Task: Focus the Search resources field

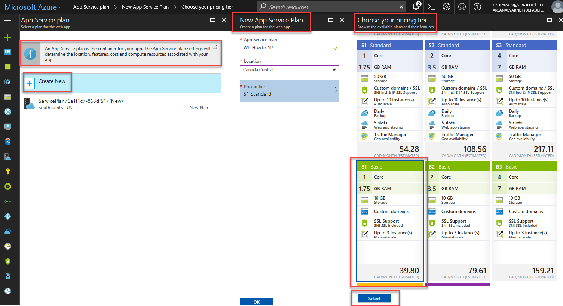Action: pyautogui.click(x=331, y=7)
